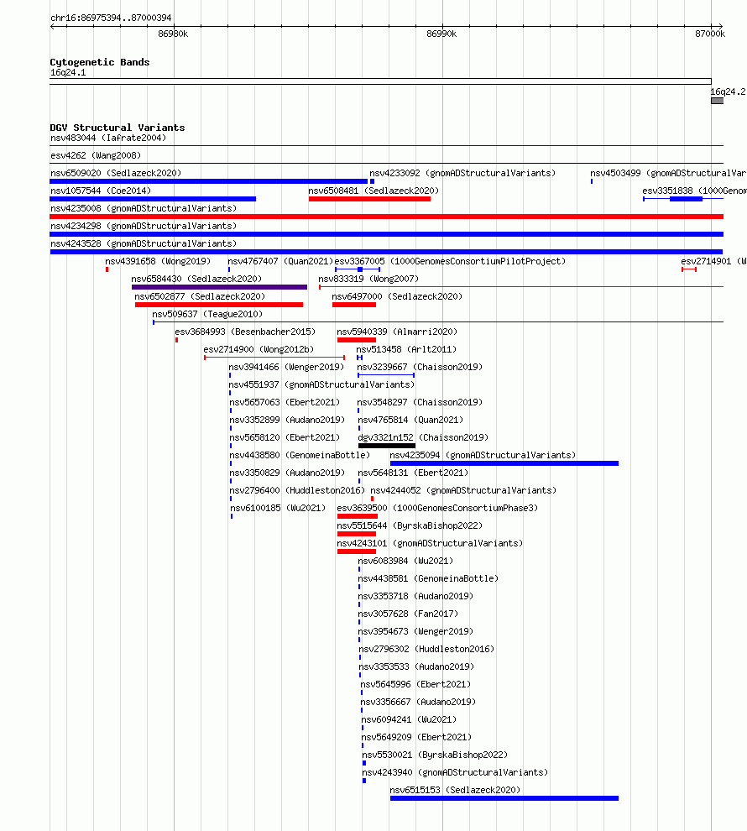The image size is (747, 831).
Task: Click the black dgv3321n152 bar
Action: click(x=387, y=446)
